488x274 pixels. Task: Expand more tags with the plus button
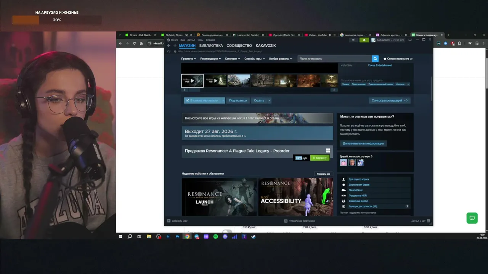coord(408,84)
